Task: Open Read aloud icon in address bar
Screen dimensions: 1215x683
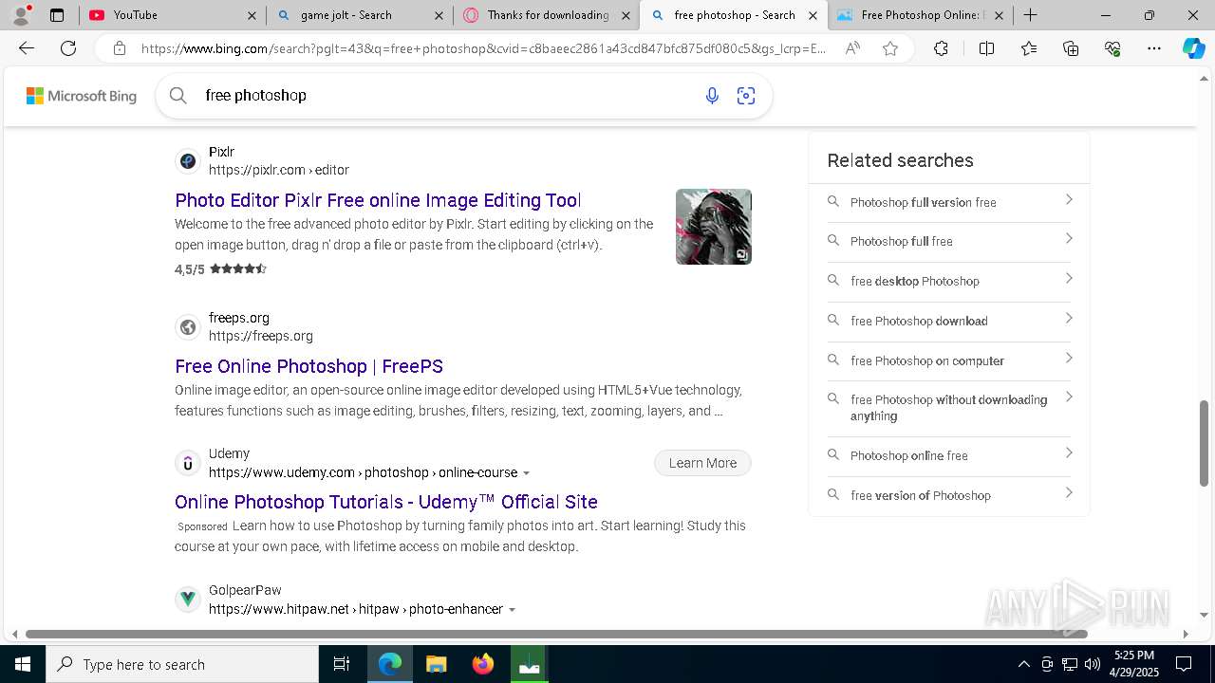Action: pyautogui.click(x=852, y=48)
